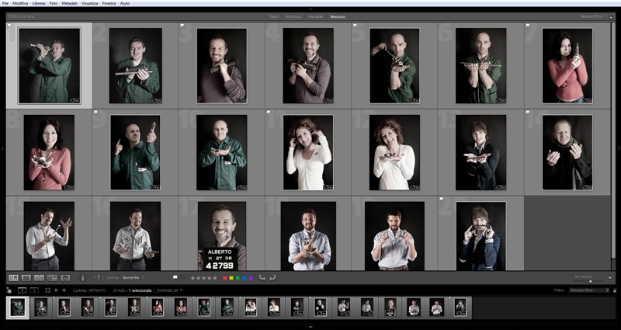Click the hand icon at the filmstrip's left end
Screen dimensions: 621x330
tap(9, 290)
